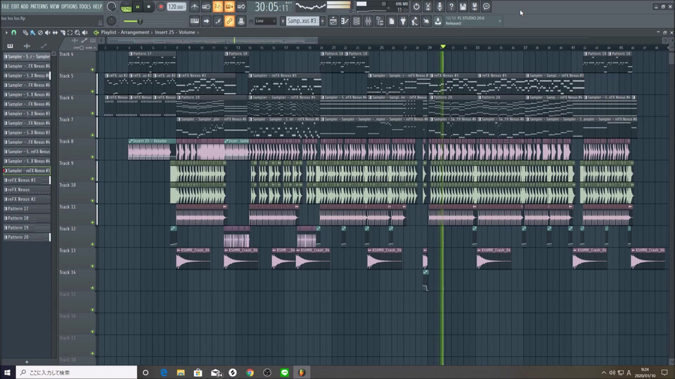This screenshot has width=675, height=379.
Task: Select Pattern 17 in the picker list
Action: (x=27, y=208)
